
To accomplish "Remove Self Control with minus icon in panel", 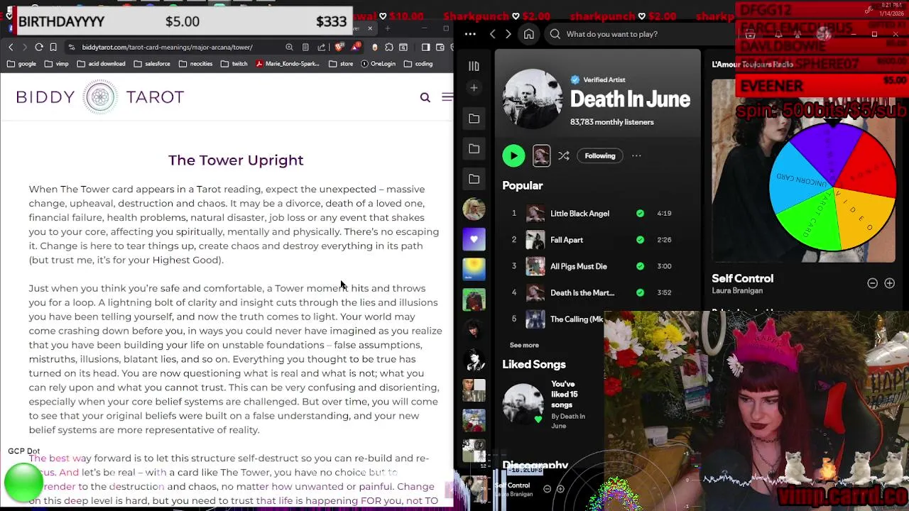I will coord(872,283).
